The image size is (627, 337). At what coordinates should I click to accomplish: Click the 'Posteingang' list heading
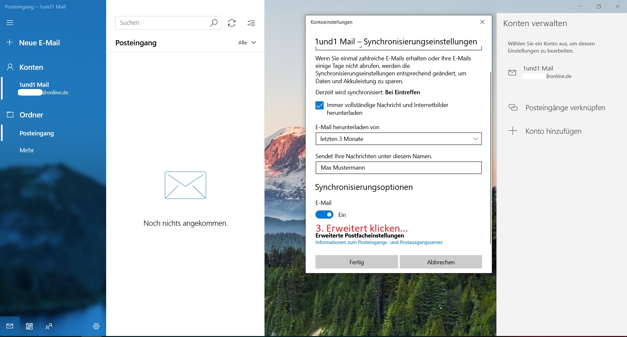point(136,43)
